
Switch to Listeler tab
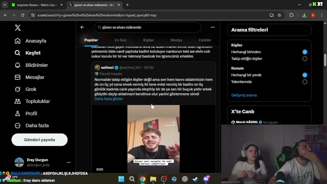point(205,40)
